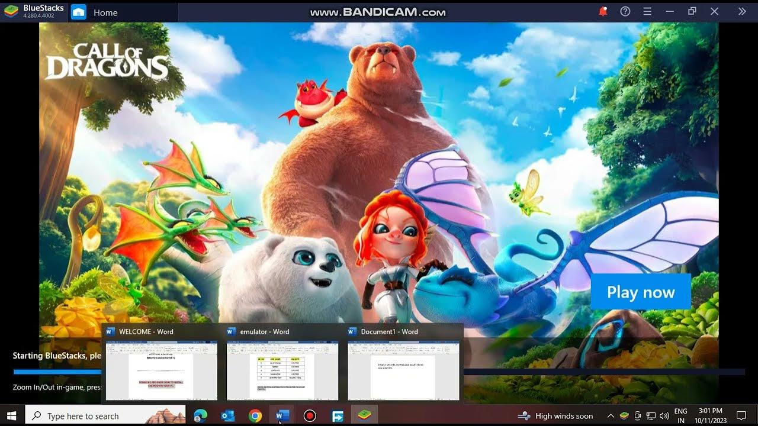Click the Call of Dragons logo
758x426 pixels.
107,61
